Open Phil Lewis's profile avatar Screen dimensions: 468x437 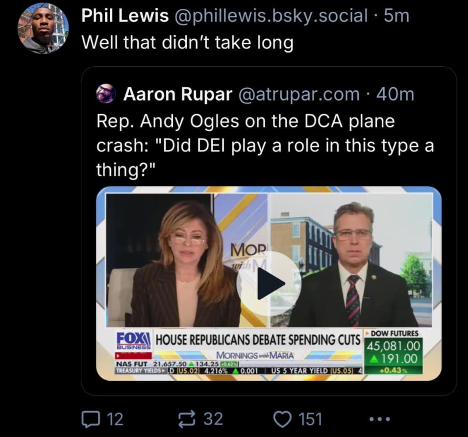pos(43,29)
